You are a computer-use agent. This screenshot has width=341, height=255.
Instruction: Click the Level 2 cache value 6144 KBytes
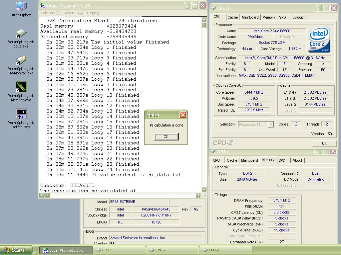315,104
